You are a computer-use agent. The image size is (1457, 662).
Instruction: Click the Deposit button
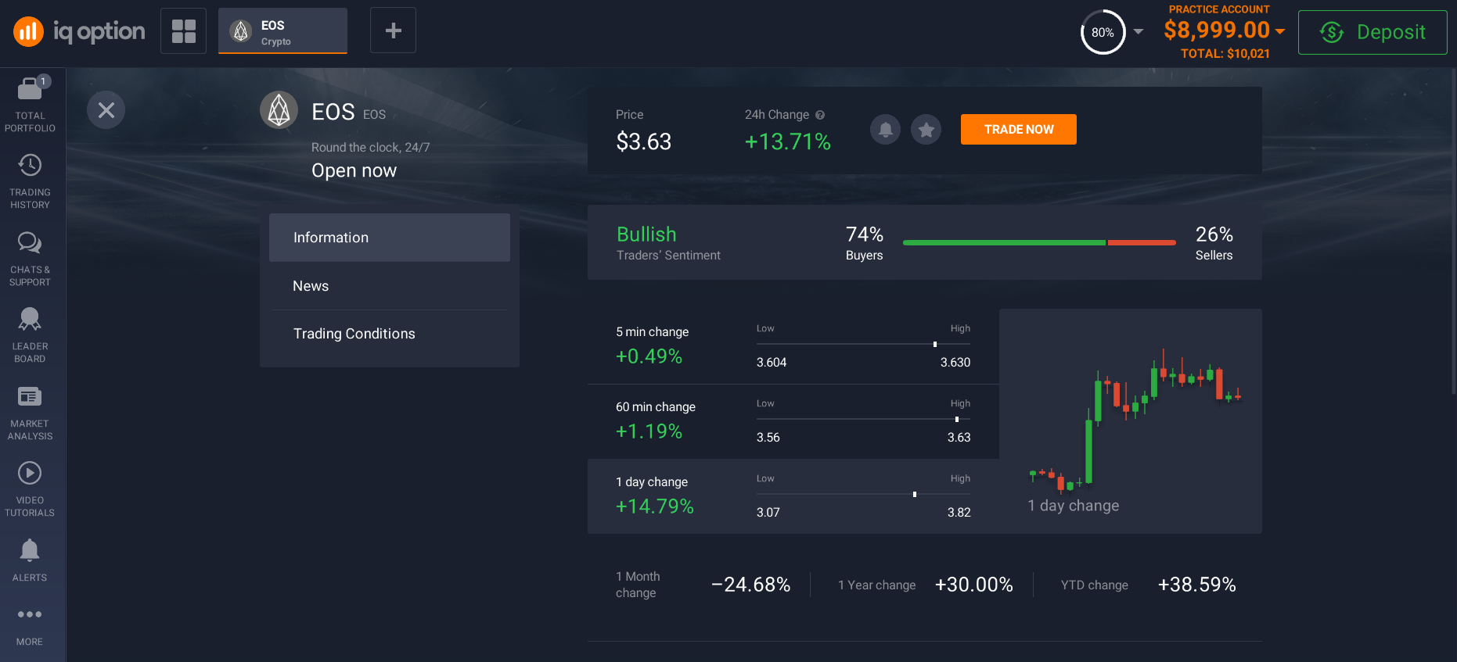pos(1372,32)
